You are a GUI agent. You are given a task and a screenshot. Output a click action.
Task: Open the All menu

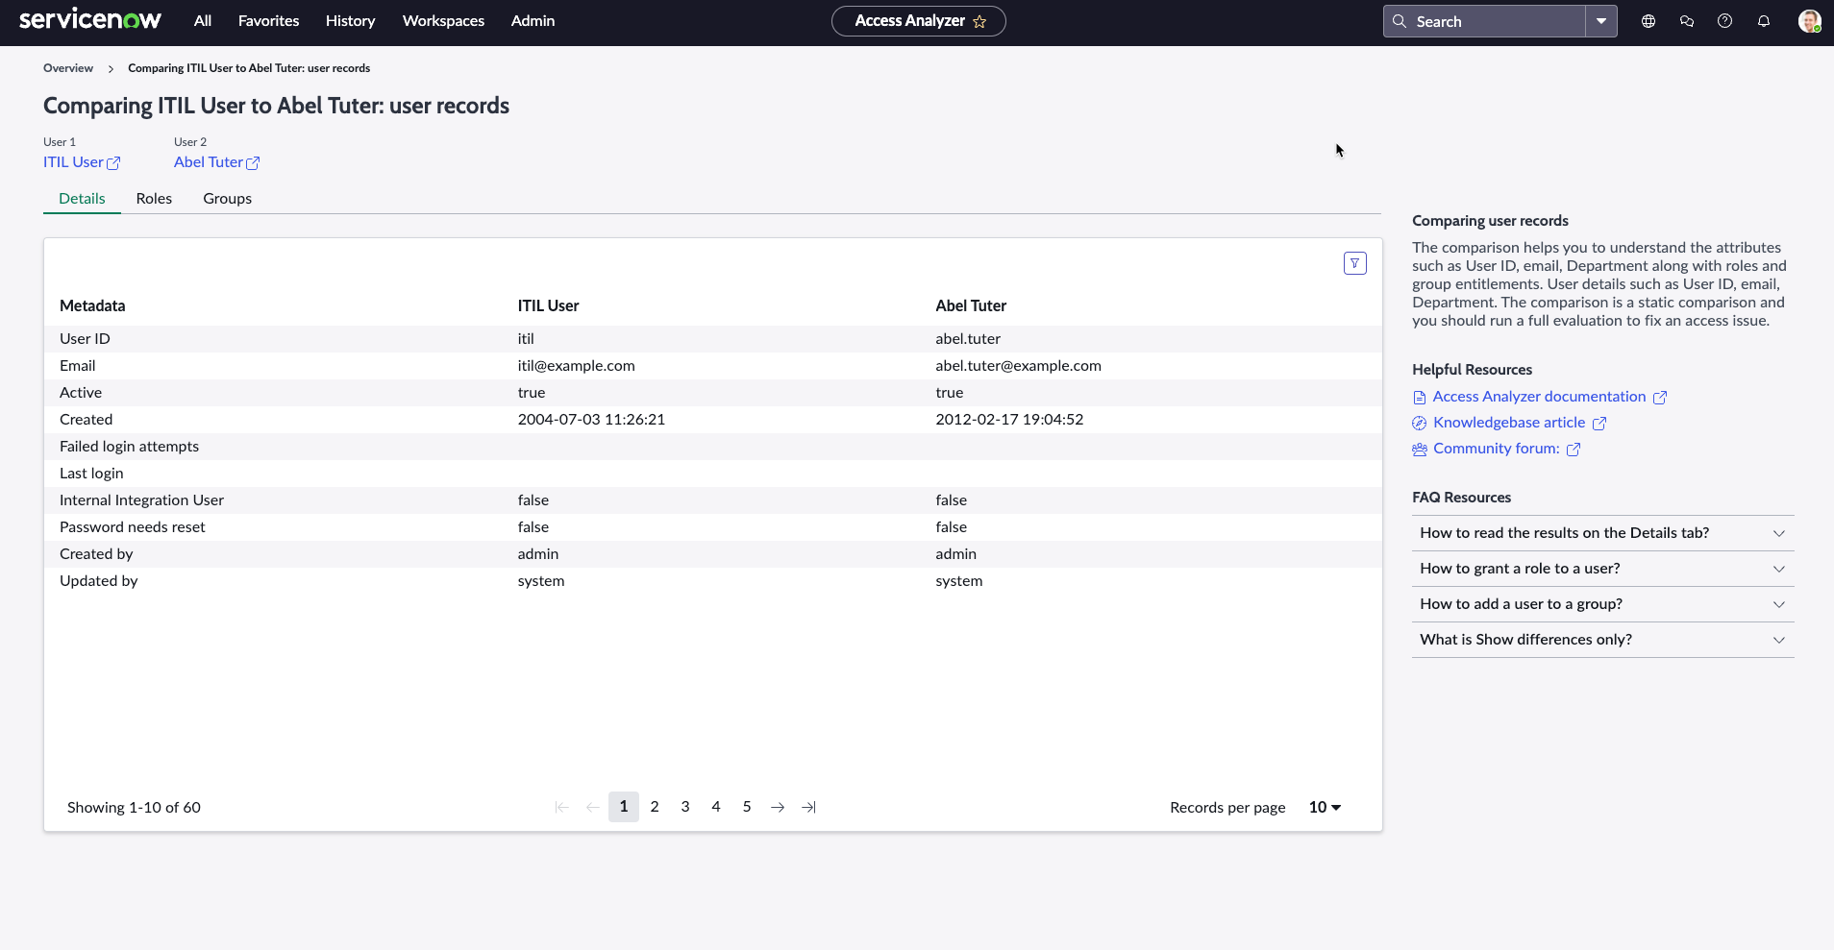203,21
